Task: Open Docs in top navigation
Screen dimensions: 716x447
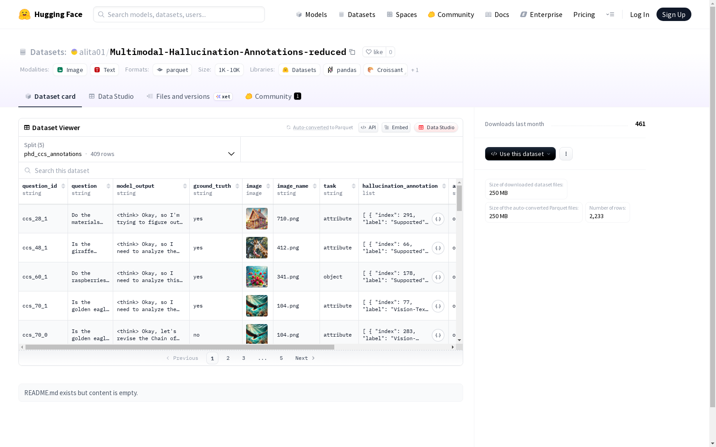Action: coord(497,14)
